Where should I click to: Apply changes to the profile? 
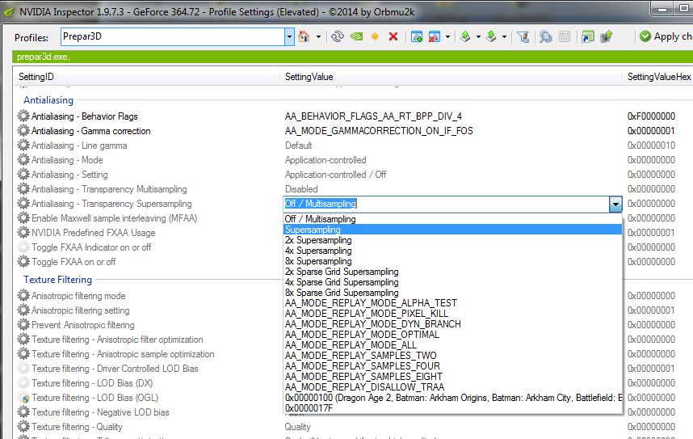click(x=666, y=36)
